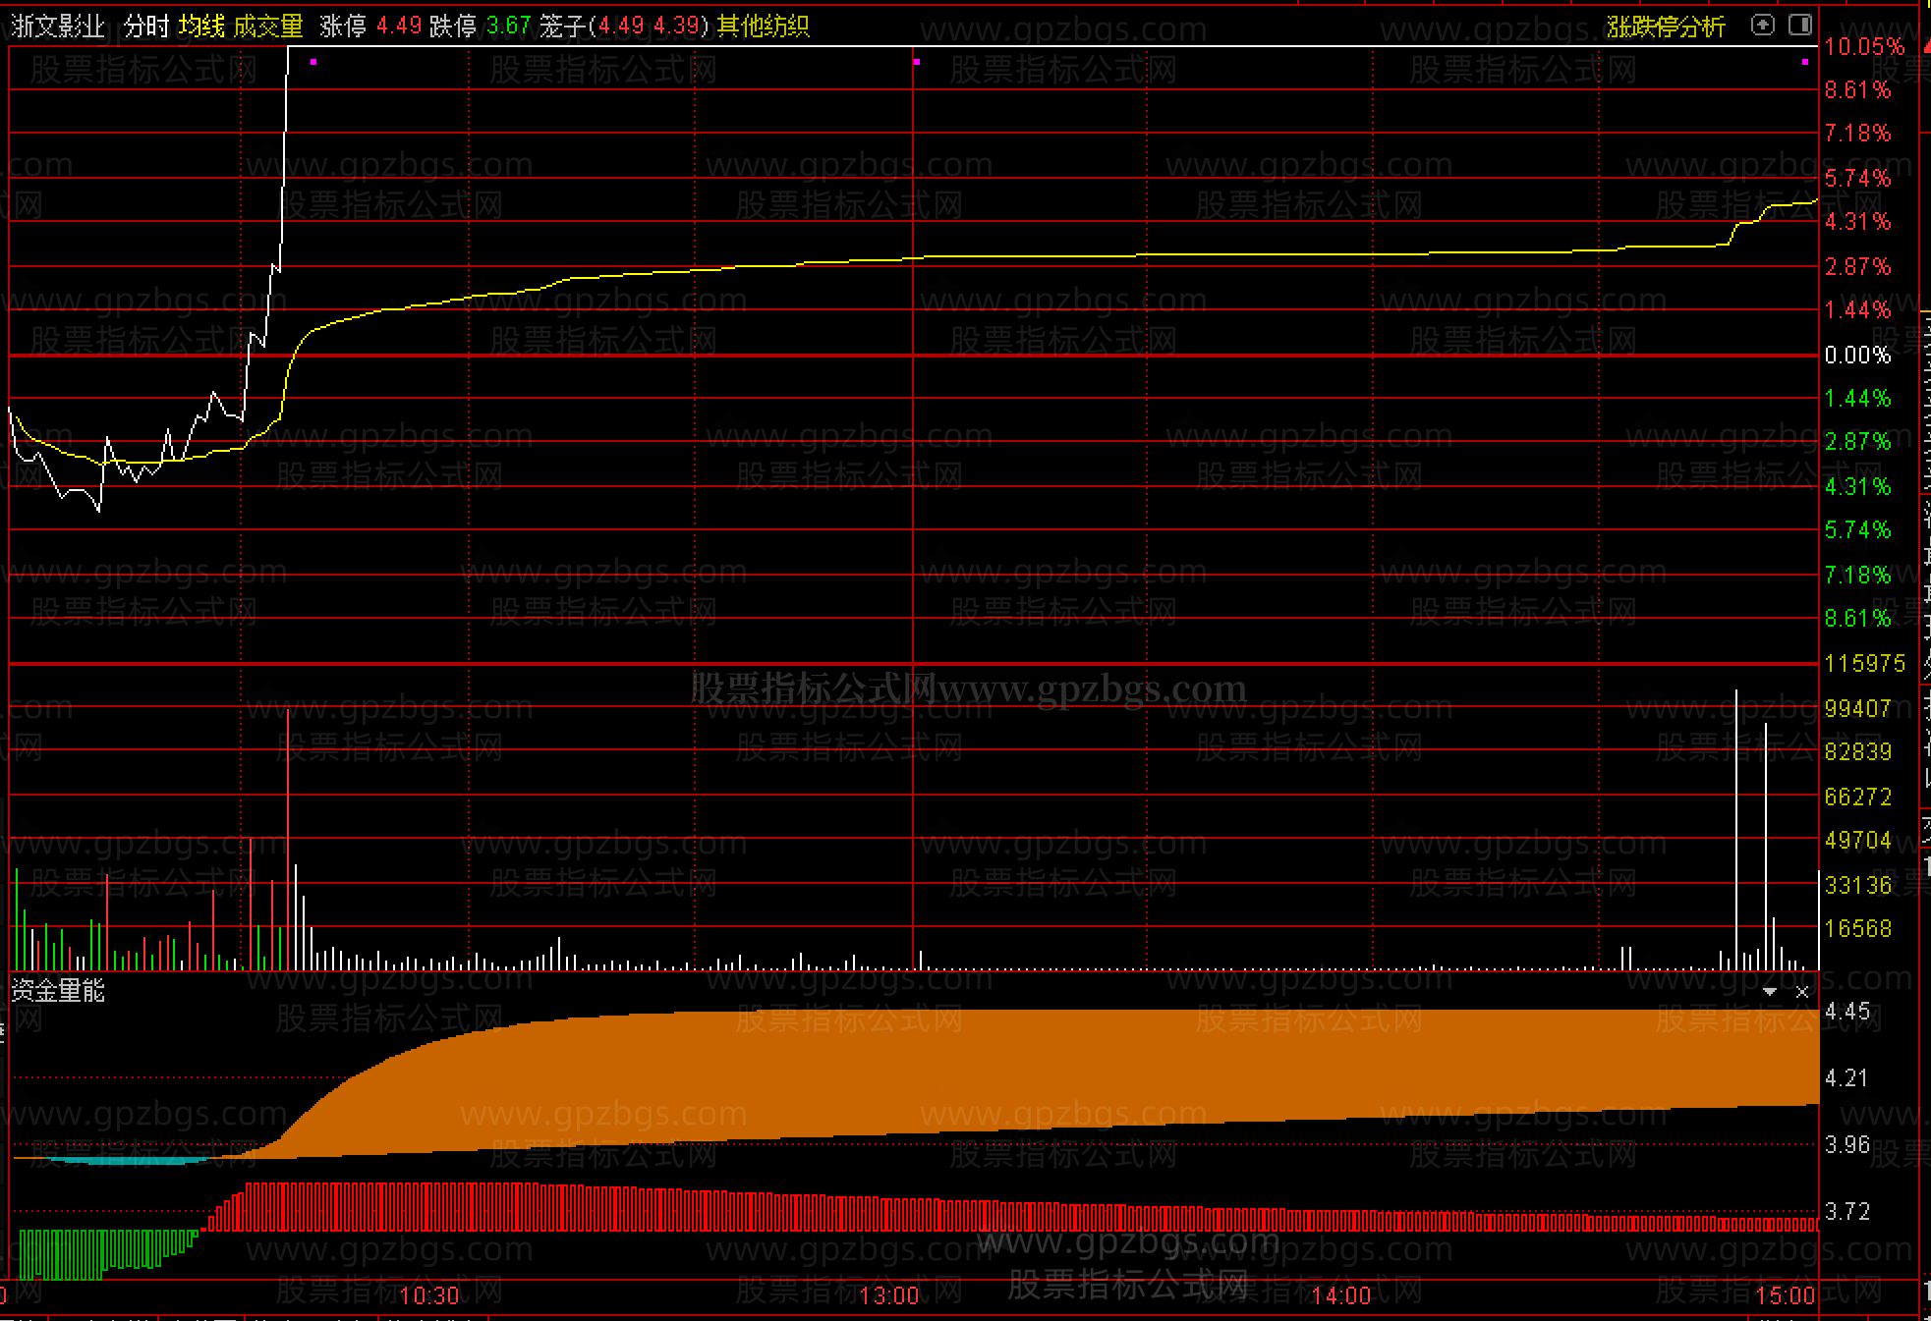Click the 13:00 time axis label
This screenshot has height=1321, width=1931.
[x=888, y=1295]
